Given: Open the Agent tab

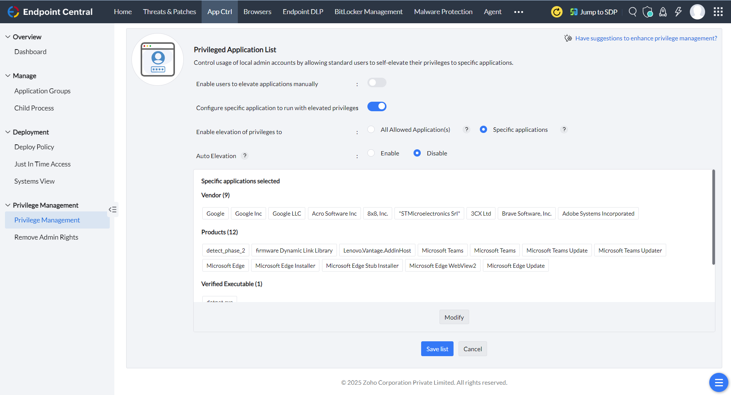Looking at the screenshot, I should click(x=493, y=12).
